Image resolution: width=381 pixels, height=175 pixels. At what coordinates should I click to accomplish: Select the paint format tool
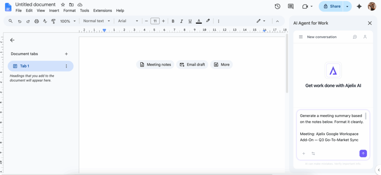54,21
